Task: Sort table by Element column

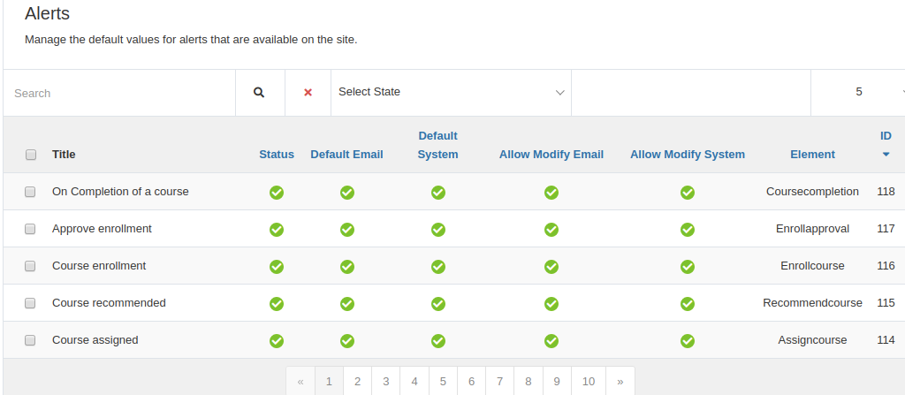Action: (812, 154)
